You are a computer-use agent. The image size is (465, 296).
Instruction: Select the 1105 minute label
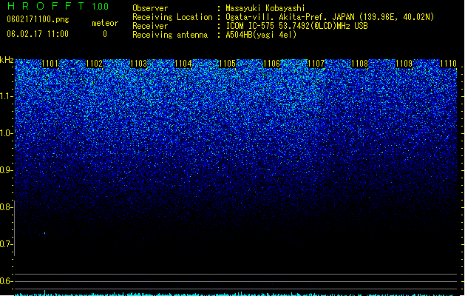[227, 64]
